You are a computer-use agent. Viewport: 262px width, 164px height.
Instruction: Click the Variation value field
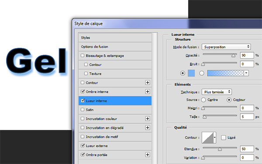(247, 157)
